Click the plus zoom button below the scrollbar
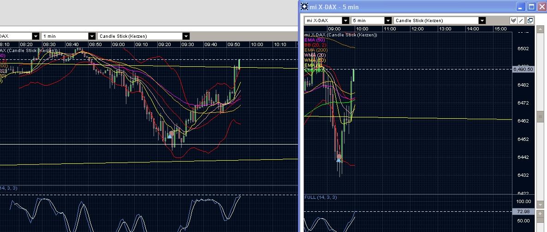Screen dimensions: 547x232 541,213
